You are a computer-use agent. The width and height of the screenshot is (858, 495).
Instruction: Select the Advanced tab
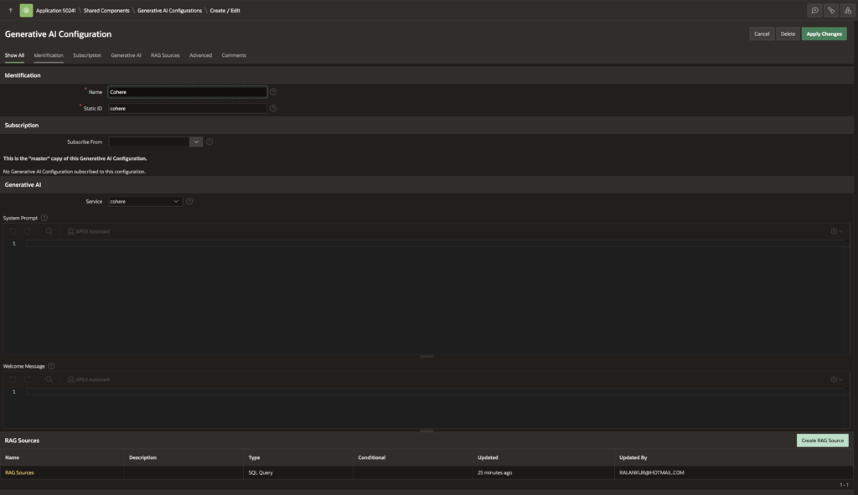[x=200, y=55]
